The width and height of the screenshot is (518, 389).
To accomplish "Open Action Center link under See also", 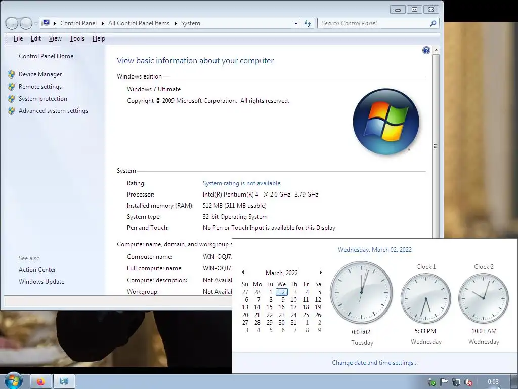I will [37, 270].
